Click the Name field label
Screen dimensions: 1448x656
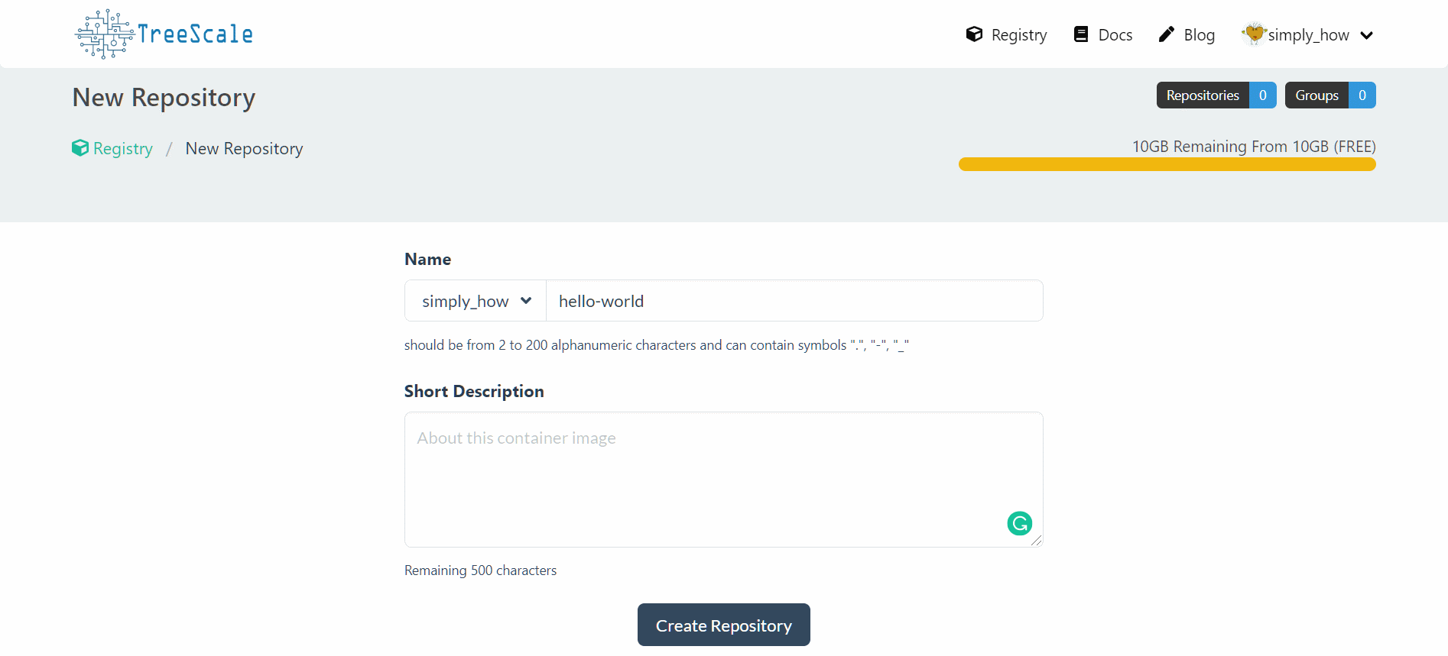click(x=427, y=259)
